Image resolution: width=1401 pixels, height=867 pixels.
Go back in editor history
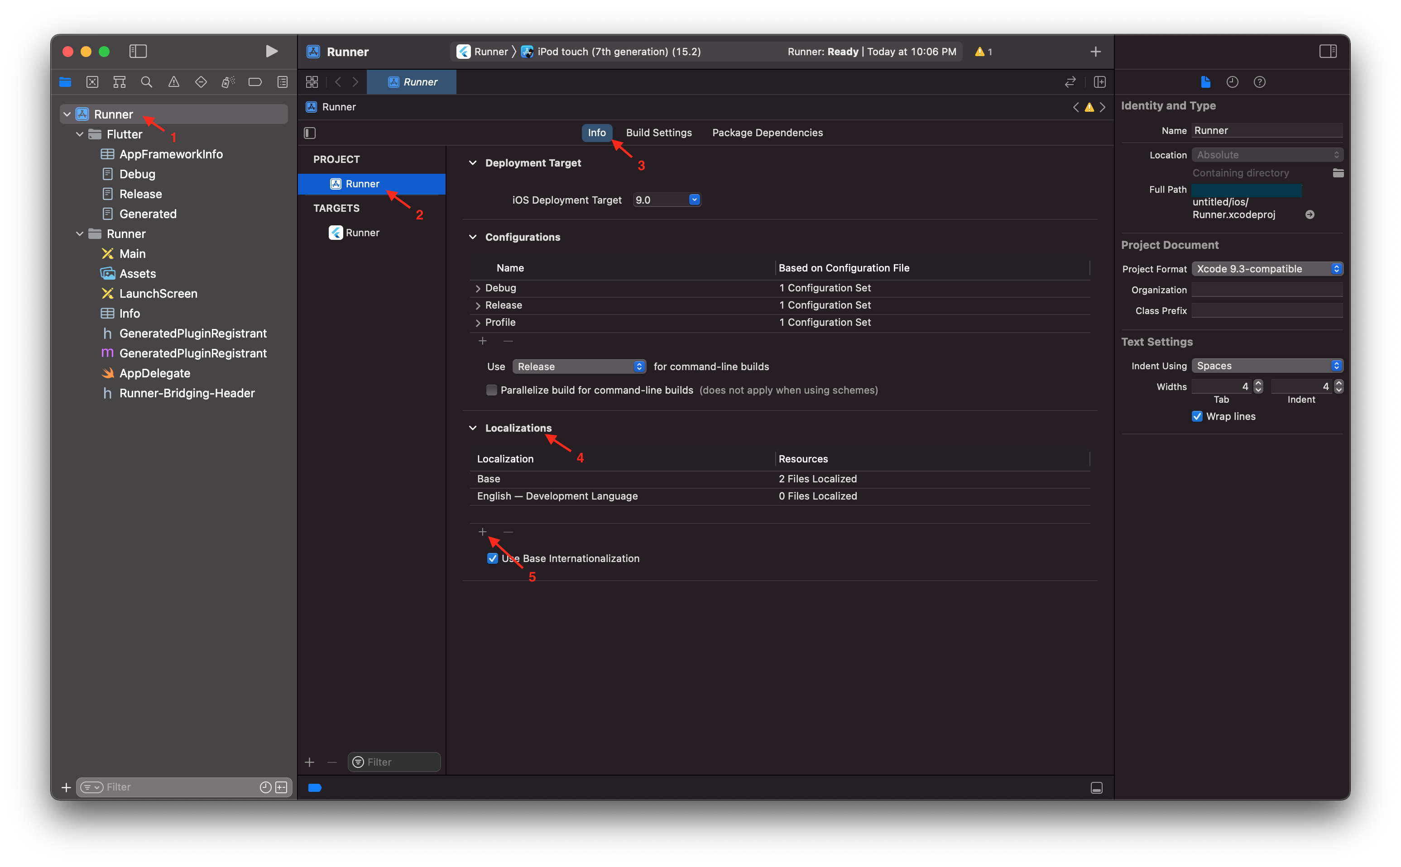coord(338,82)
